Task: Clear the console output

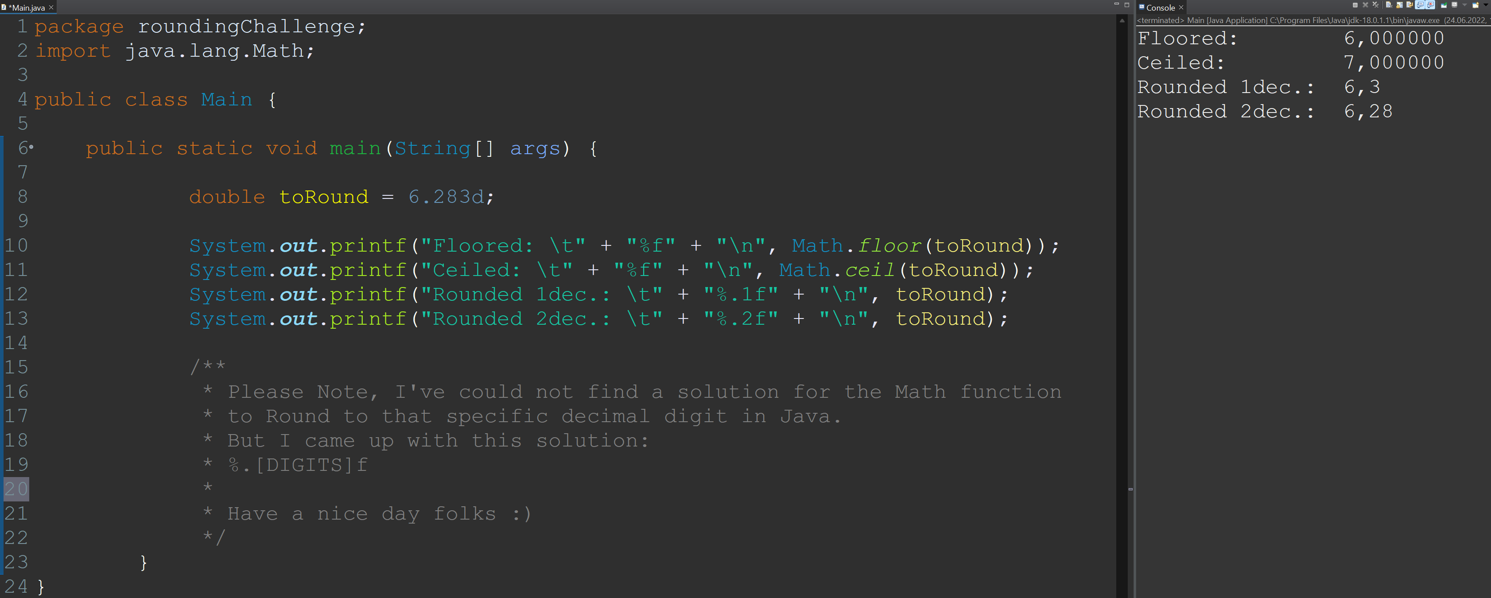Action: pos(1389,5)
